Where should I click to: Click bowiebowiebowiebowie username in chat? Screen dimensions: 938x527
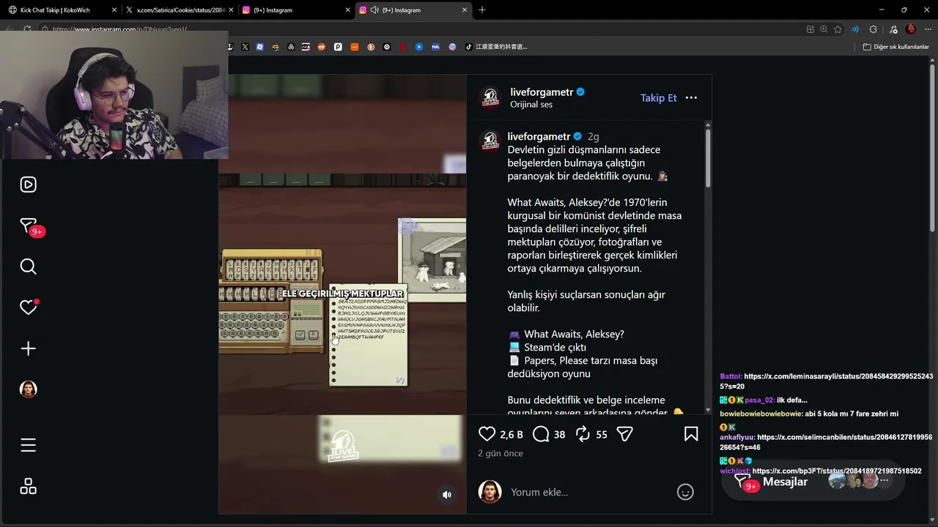[x=761, y=414]
